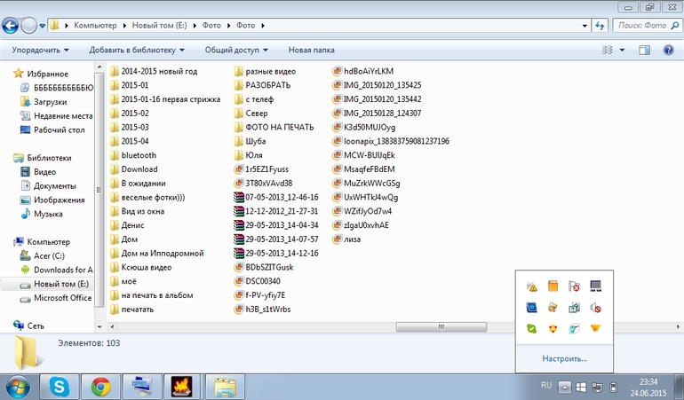Hide the hidden tray icons popup arrow
Image resolution: width=684 pixels, height=400 pixels.
coord(563,387)
